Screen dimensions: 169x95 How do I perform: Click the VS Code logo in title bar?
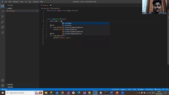pyautogui.click(x=2, y=2)
